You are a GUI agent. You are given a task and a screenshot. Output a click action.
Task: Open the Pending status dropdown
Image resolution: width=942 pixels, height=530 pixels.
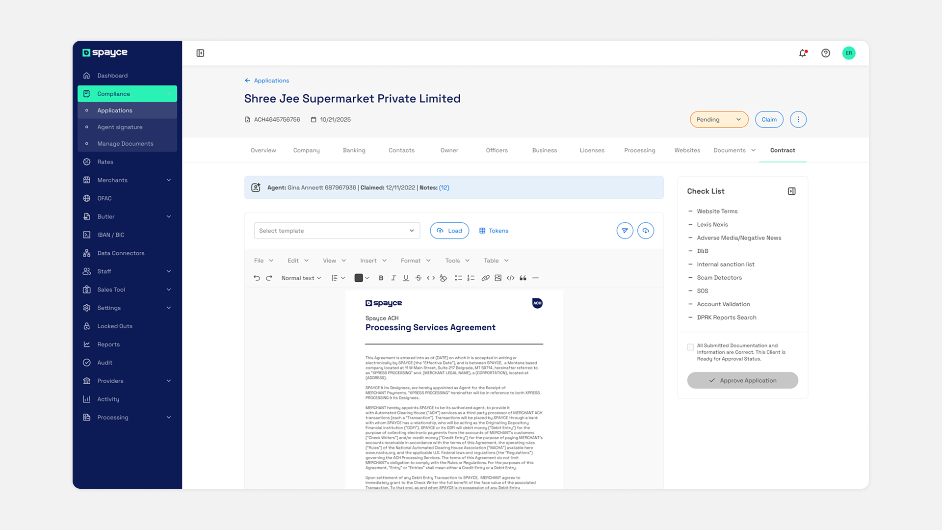pos(718,119)
